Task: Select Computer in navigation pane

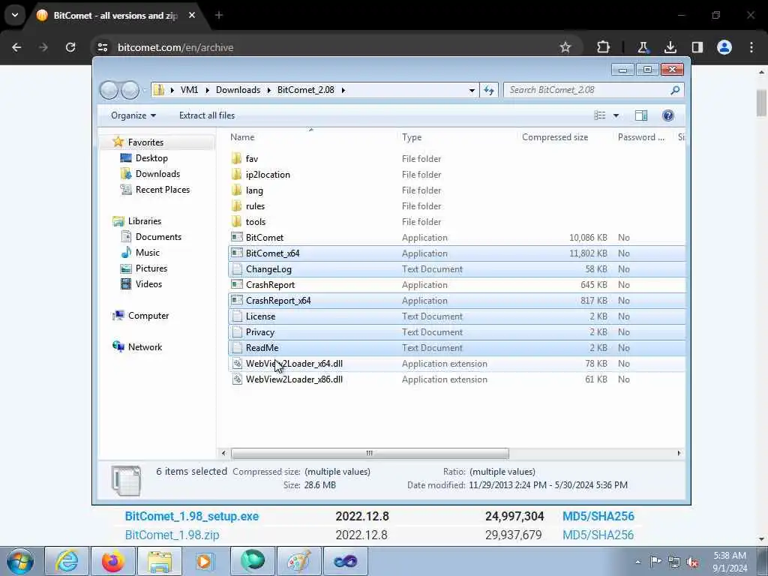Action: (148, 316)
